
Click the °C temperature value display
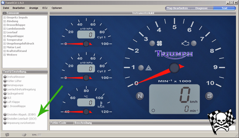click(x=86, y=103)
